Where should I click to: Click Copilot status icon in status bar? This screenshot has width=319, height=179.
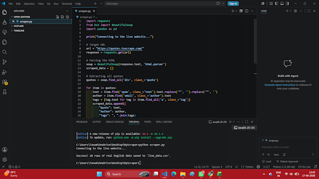coord(258,167)
